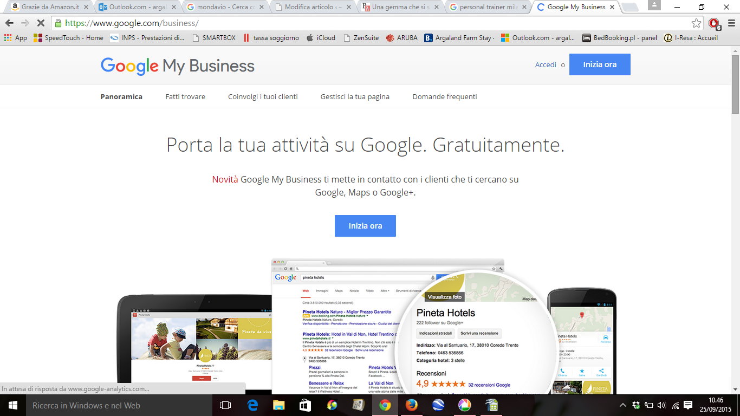740x416 pixels.
Task: Open the SpeedTouch - Home bookmark
Action: 68,38
